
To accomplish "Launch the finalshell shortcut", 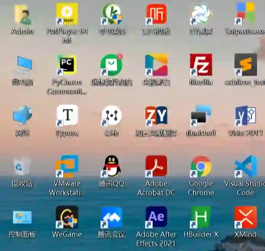I will (x=201, y=116).
